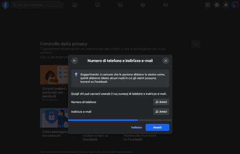240x154 pixels.
Task: Click the Facebook logo
Action: [6, 5]
